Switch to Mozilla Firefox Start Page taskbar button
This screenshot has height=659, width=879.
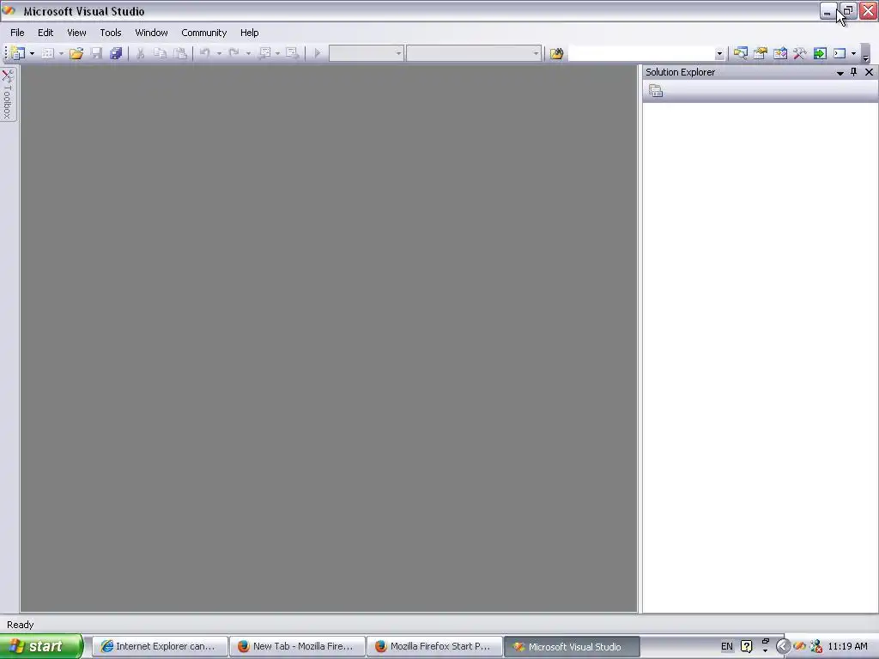(434, 647)
